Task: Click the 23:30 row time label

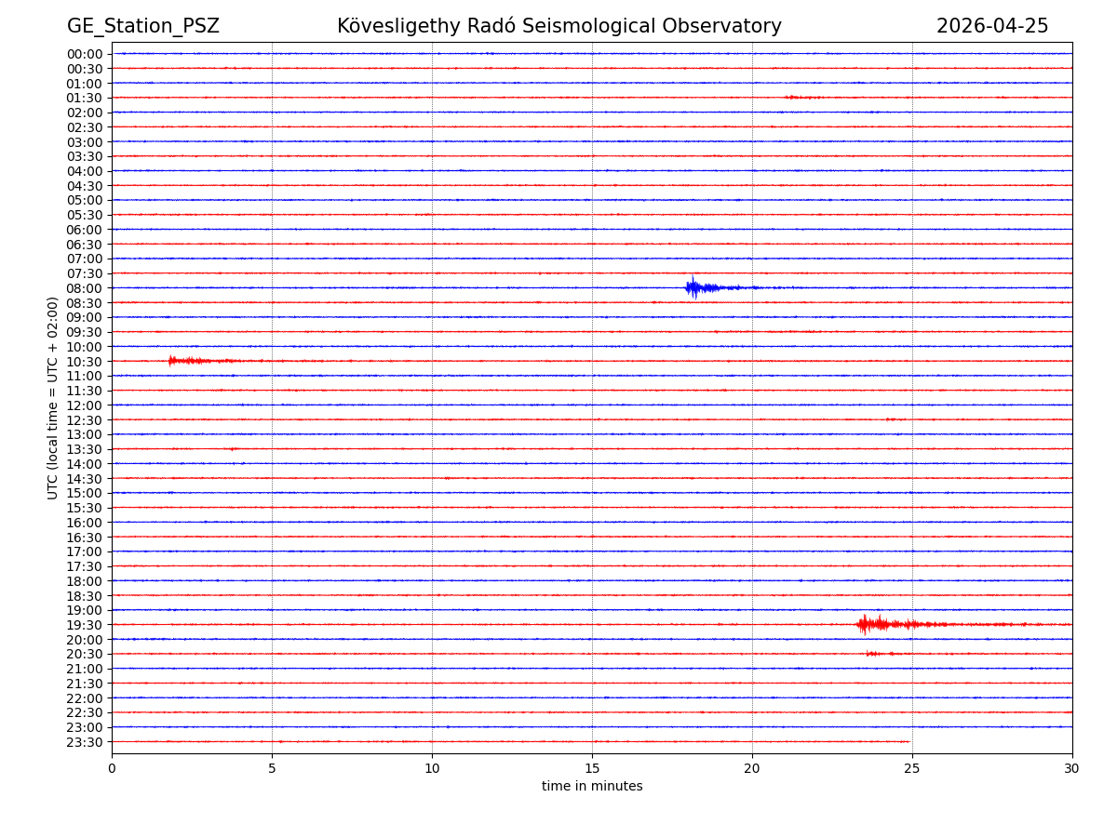Action: point(85,742)
